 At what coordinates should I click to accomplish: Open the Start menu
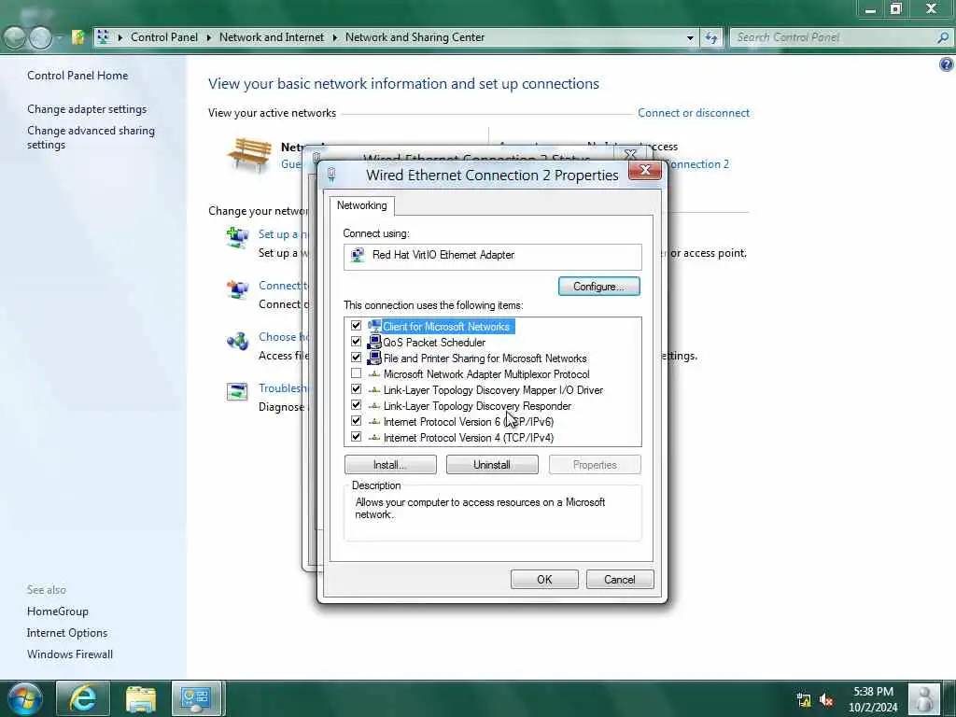(25, 698)
